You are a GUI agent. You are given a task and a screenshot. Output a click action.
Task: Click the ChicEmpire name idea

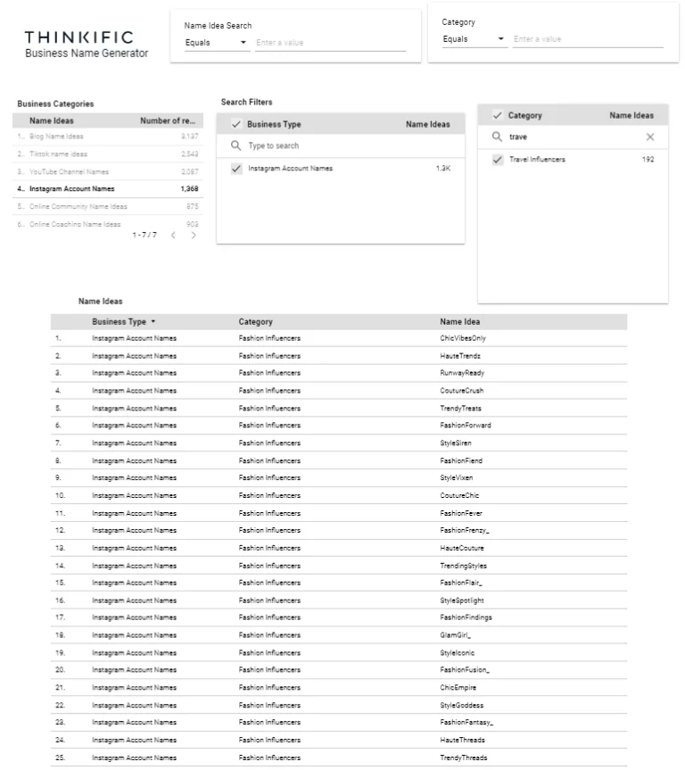[x=458, y=688]
